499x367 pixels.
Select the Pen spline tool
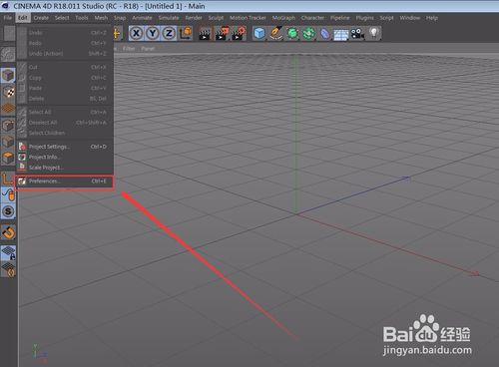click(275, 34)
